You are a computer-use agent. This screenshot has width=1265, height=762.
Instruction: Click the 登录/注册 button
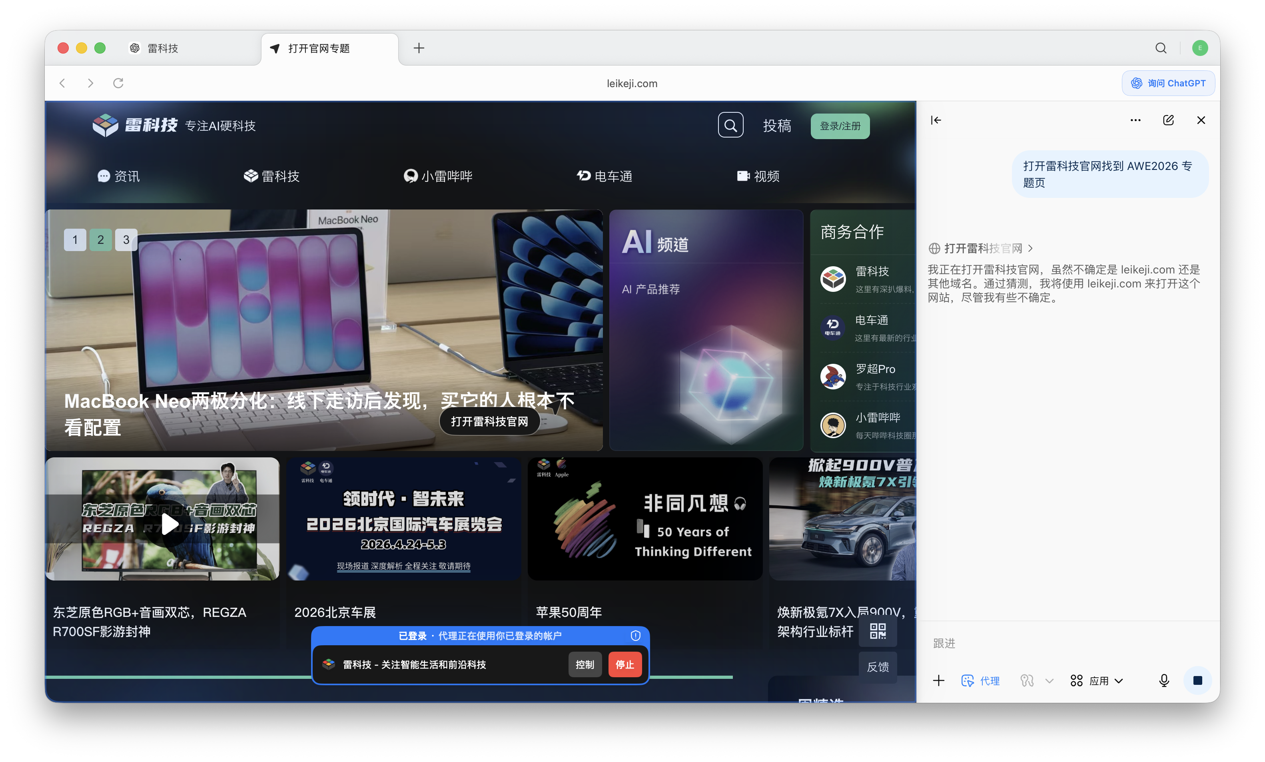(x=840, y=126)
